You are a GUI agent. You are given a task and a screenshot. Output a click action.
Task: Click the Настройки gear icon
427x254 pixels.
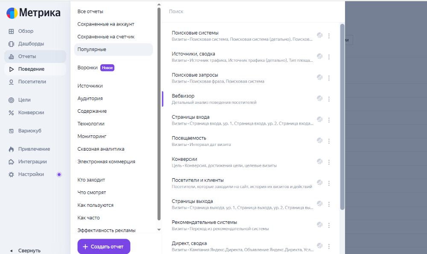click(x=11, y=174)
